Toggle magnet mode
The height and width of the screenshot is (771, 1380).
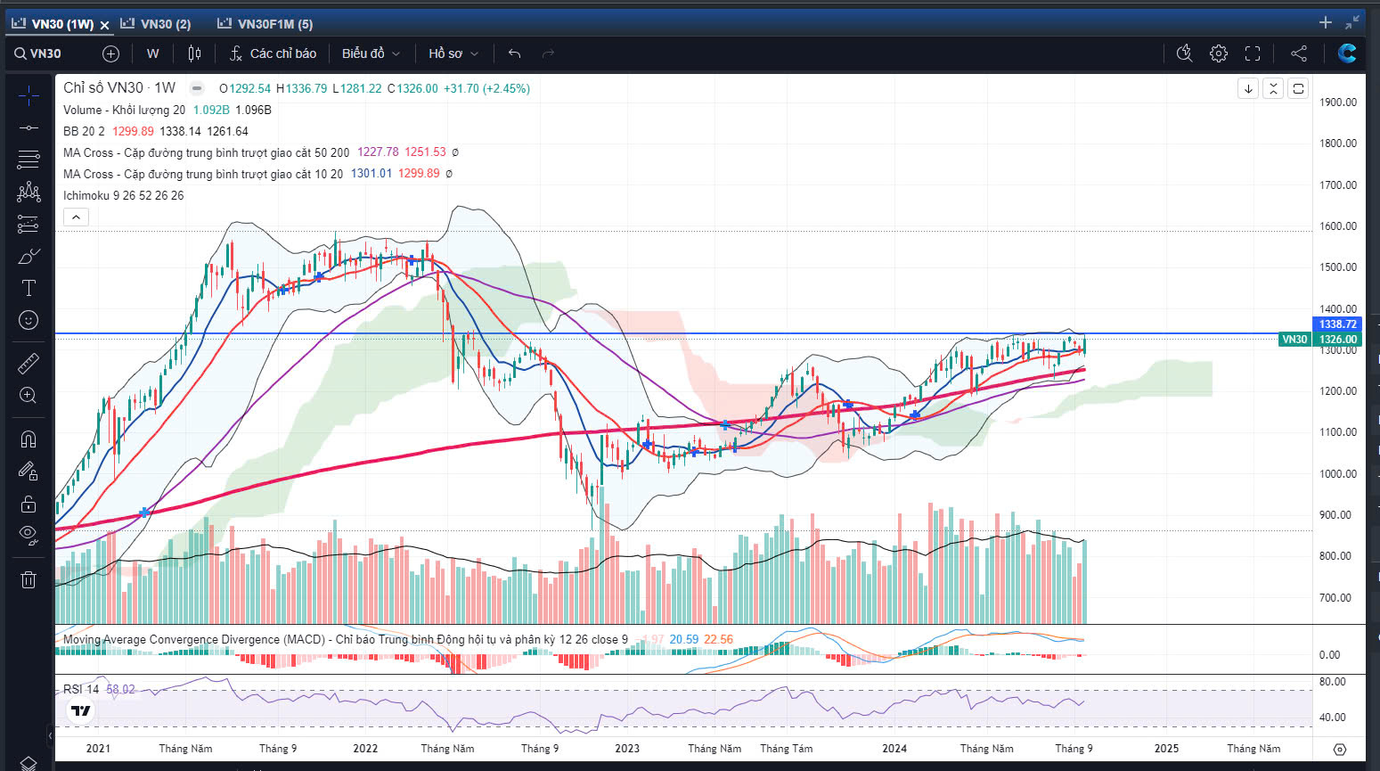tap(29, 439)
